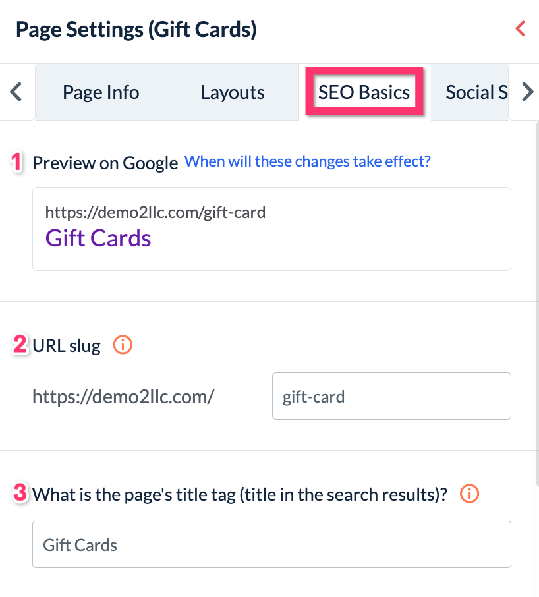Click the purple Gift Cards preview title
Viewport: 539px width, 597px height.
click(x=98, y=238)
